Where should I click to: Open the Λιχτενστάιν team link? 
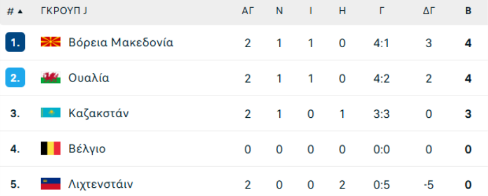pos(100,184)
